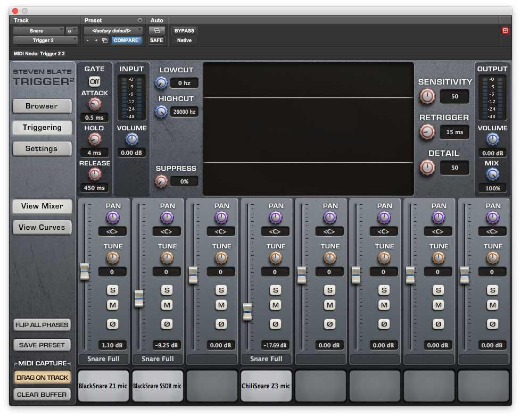521x417 pixels.
Task: Toggle the BYPASS button
Action: (185, 31)
